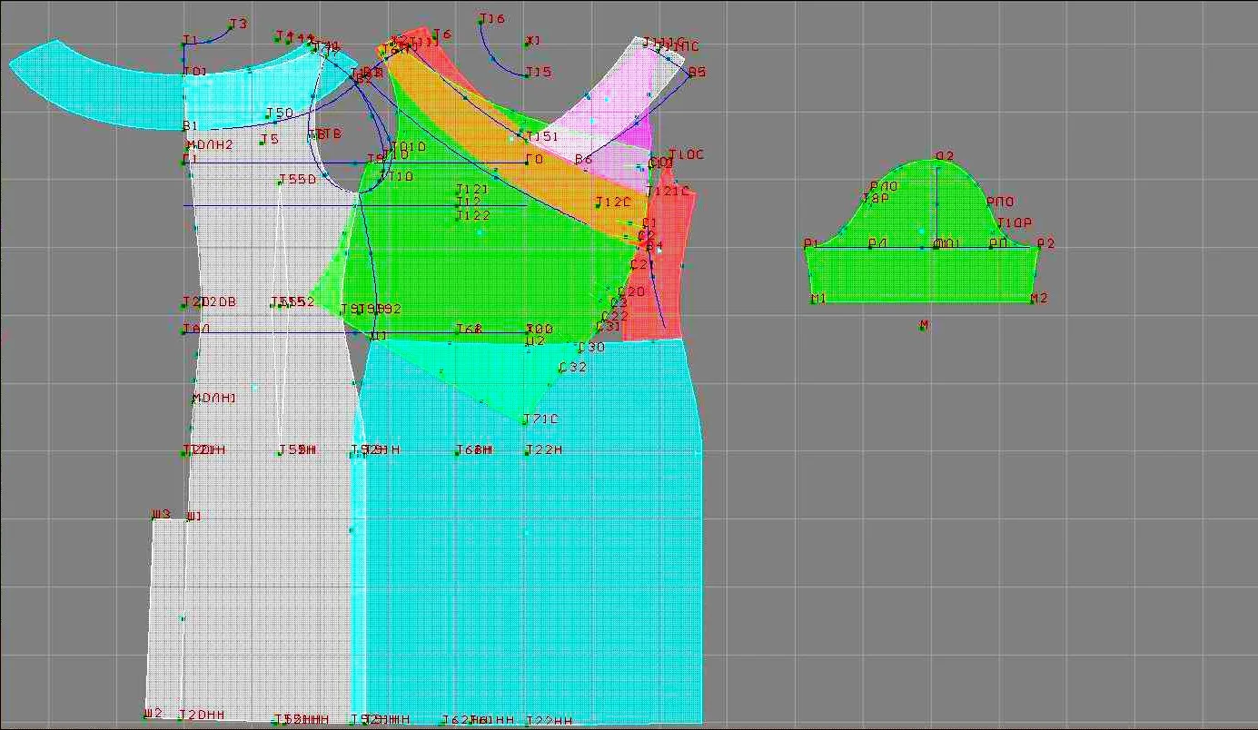
Task: Select point label T16
Action: [493, 19]
